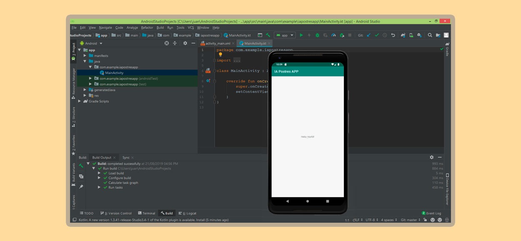Open the Event Log
The height and width of the screenshot is (241, 521).
coord(431,213)
